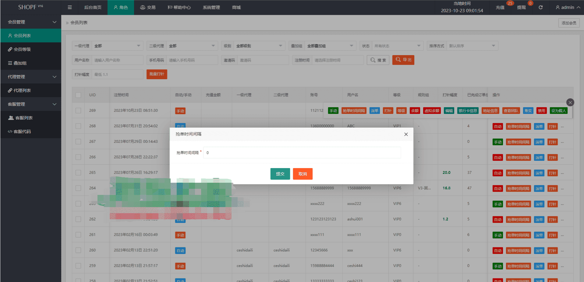
Task: Toggle the select-all checkbox in table header
Action: 78,95
